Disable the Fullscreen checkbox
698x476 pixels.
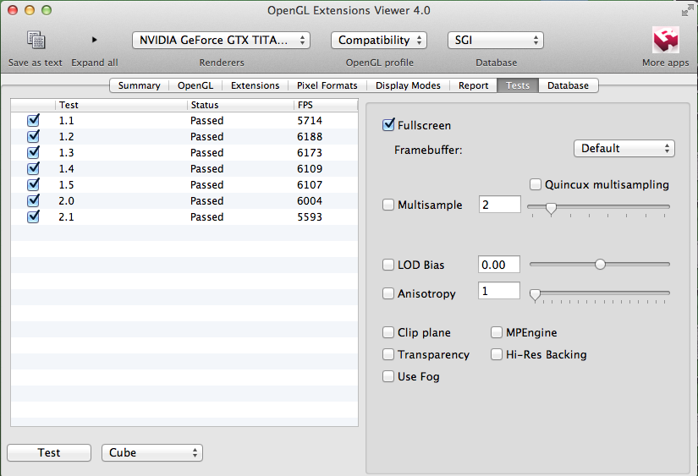[x=388, y=125]
